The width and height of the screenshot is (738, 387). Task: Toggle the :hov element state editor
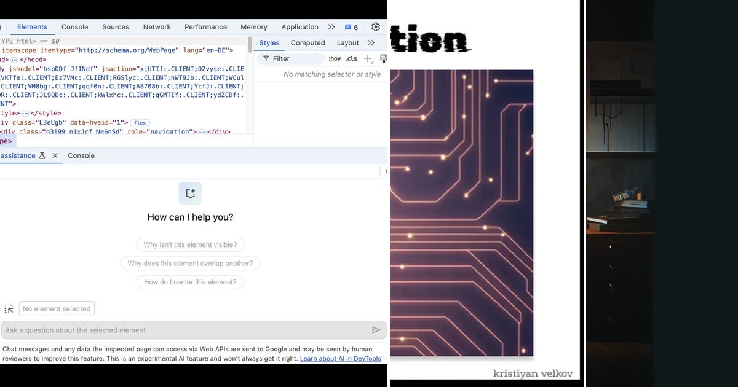335,58
